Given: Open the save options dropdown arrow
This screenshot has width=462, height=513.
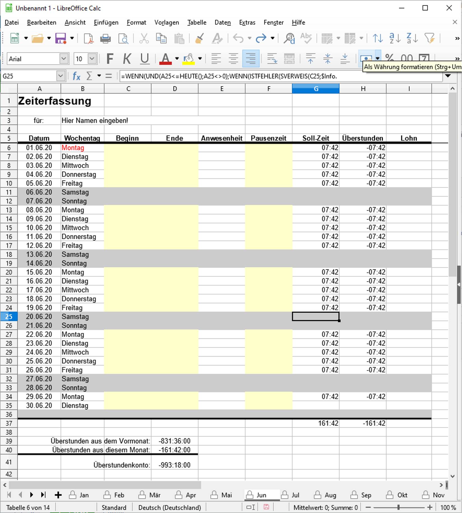Looking at the screenshot, I should coord(72,38).
